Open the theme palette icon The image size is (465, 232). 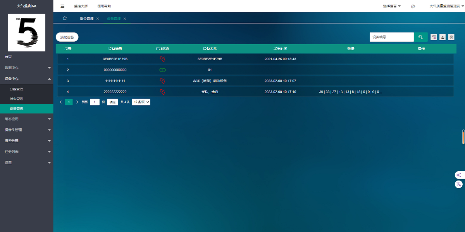coord(413,6)
